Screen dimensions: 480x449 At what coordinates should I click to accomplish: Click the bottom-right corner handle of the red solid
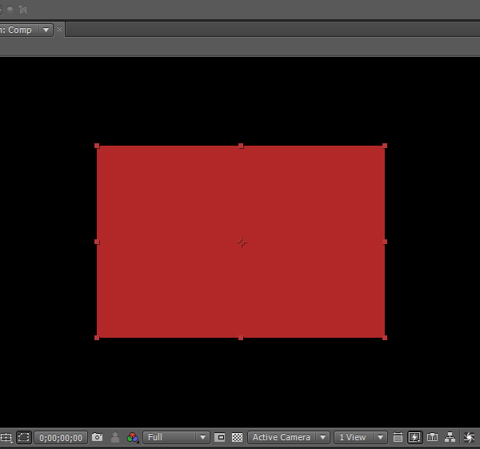[x=385, y=338]
